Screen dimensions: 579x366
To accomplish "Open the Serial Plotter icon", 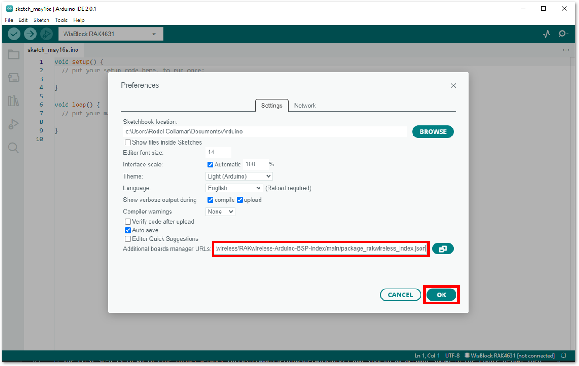I will point(547,34).
